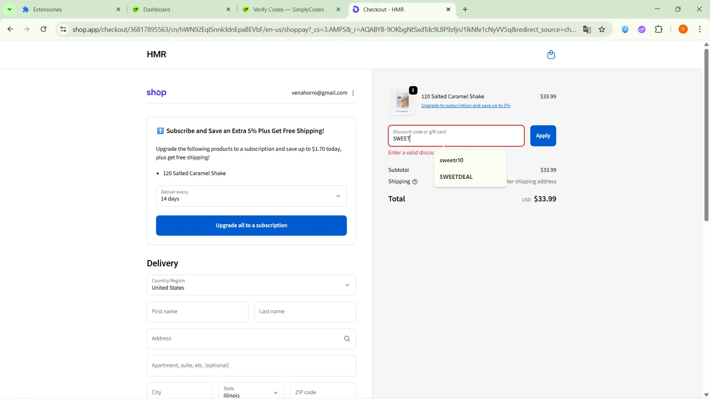Viewport: 710px width, 399px height.
Task: Click the Apartment, suite, etc. field
Action: (251, 366)
